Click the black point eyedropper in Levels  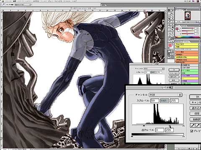(x=193, y=125)
